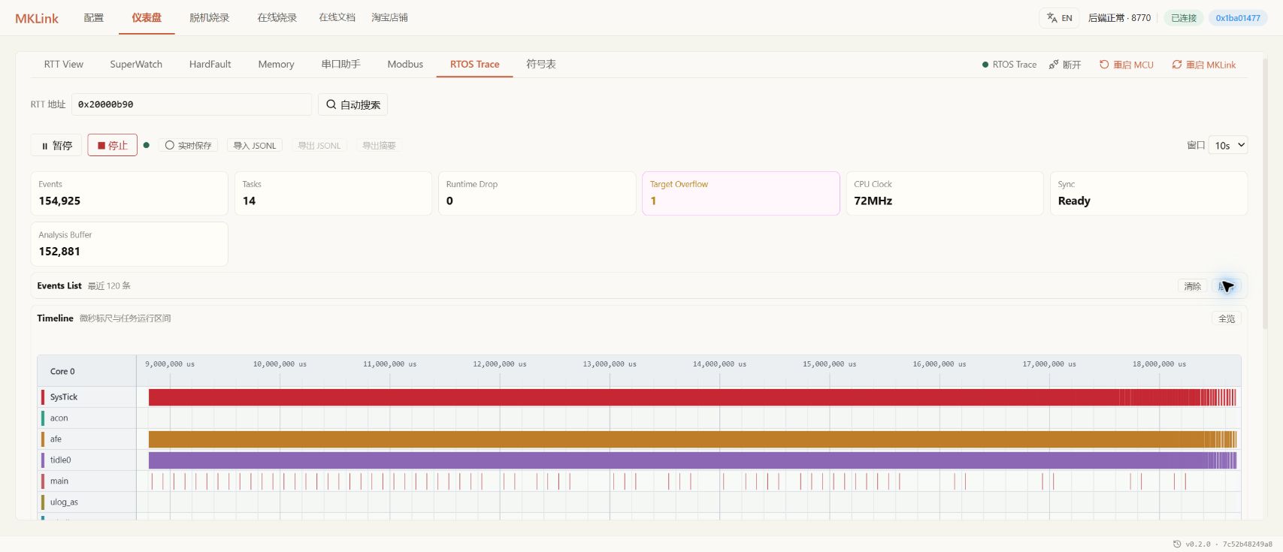Click the 全览 button in Timeline
The width and height of the screenshot is (1283, 552).
click(1227, 318)
